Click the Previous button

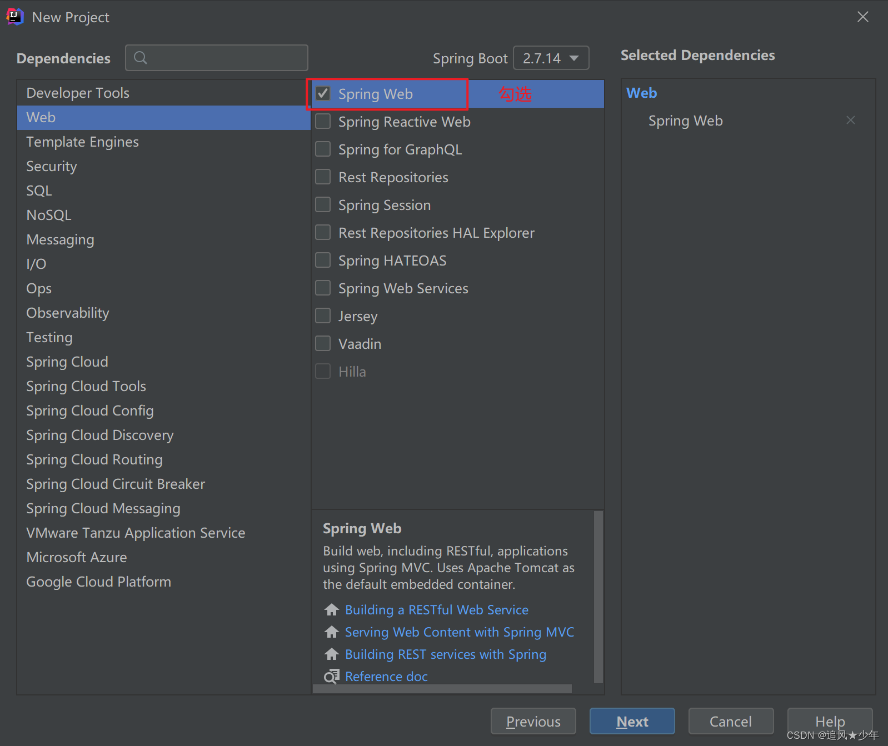point(533,721)
